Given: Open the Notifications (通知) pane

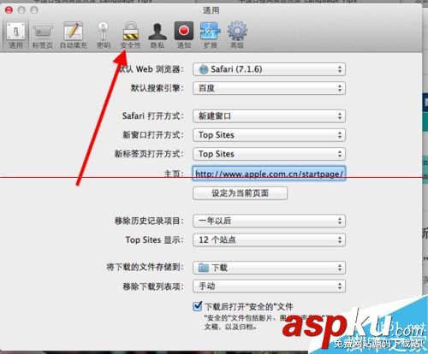Looking at the screenshot, I should pos(184,35).
